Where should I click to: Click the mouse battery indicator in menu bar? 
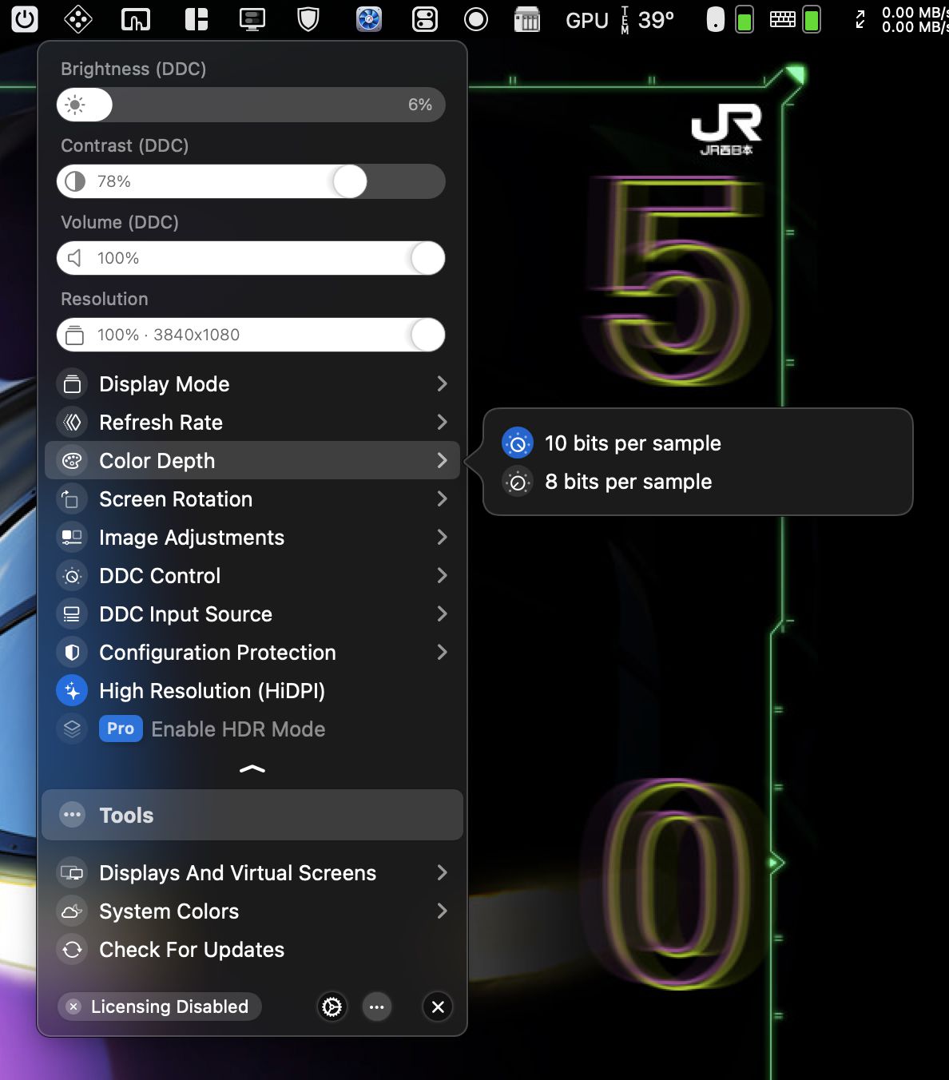point(730,19)
